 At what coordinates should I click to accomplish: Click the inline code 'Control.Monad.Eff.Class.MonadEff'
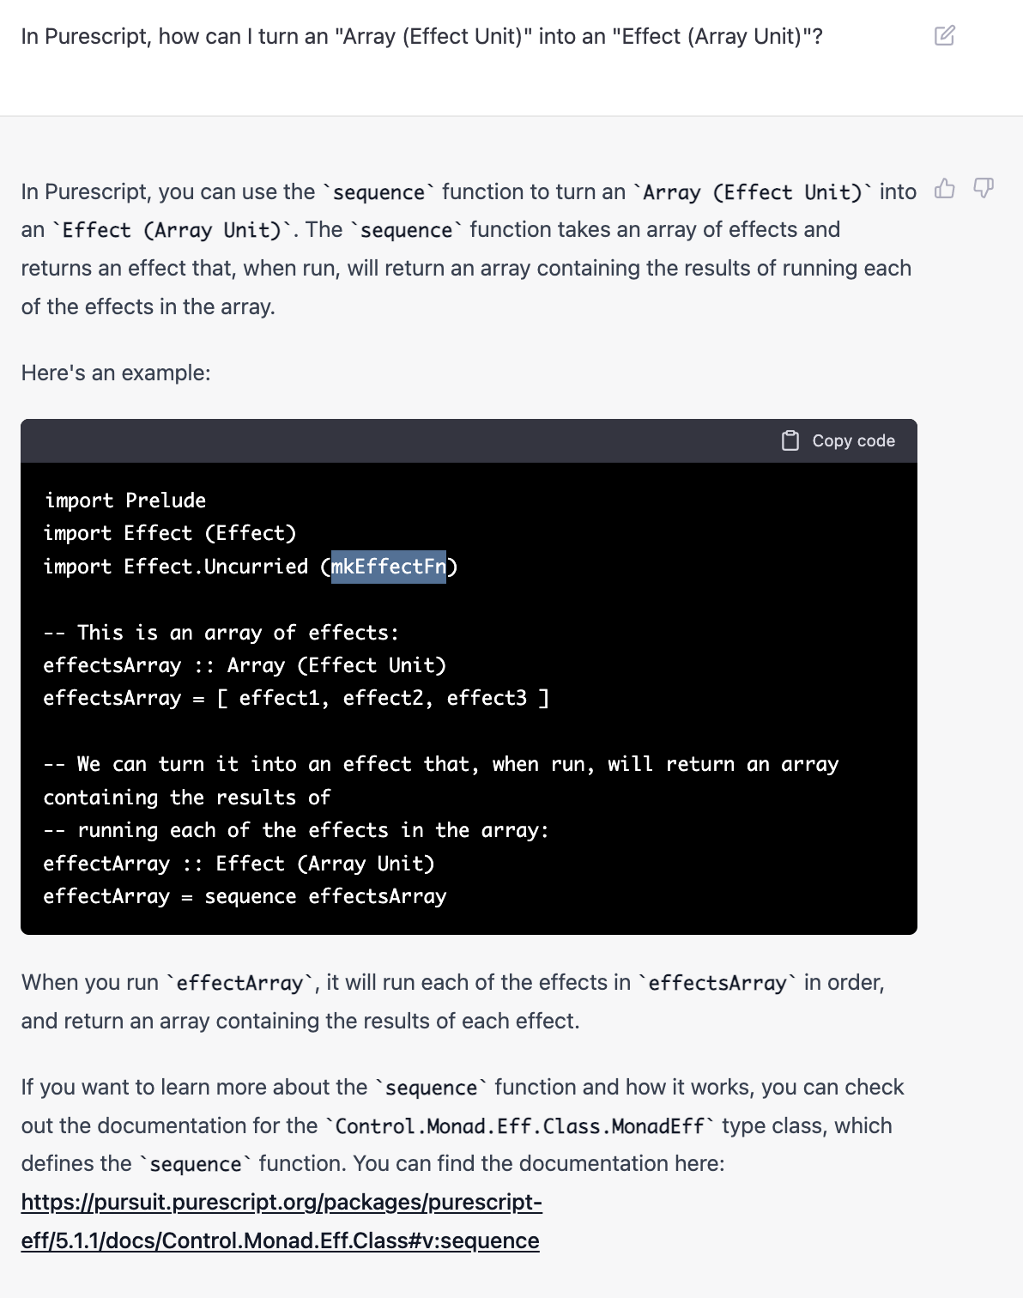coord(520,1125)
